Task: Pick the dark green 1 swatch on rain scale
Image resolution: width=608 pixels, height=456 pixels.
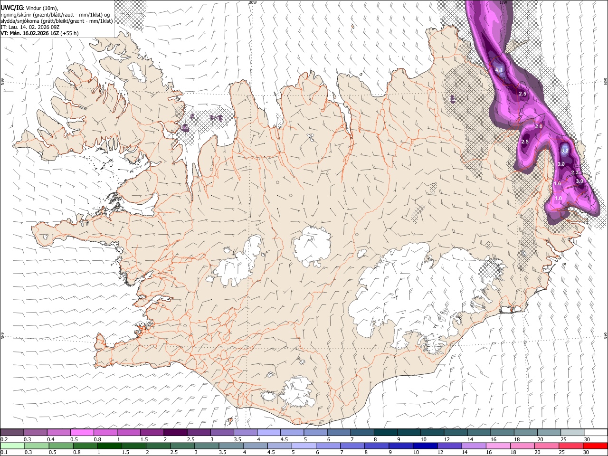Action: click(x=110, y=446)
